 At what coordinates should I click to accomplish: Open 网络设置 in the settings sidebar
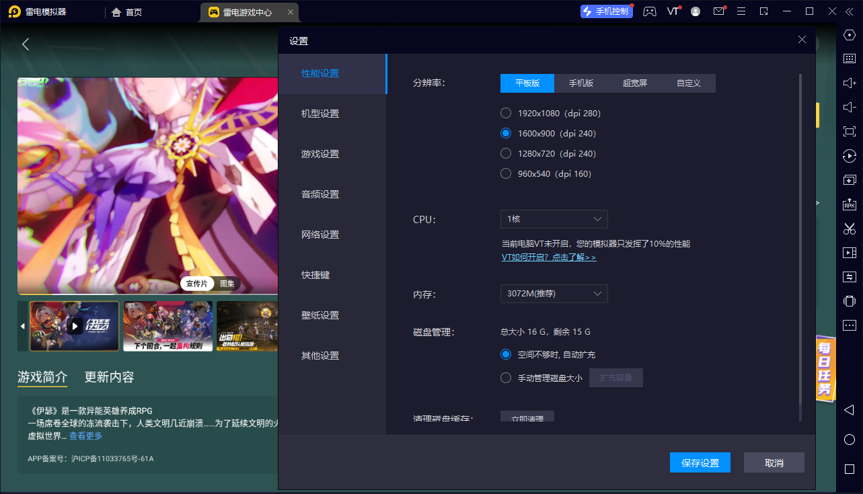coord(332,235)
